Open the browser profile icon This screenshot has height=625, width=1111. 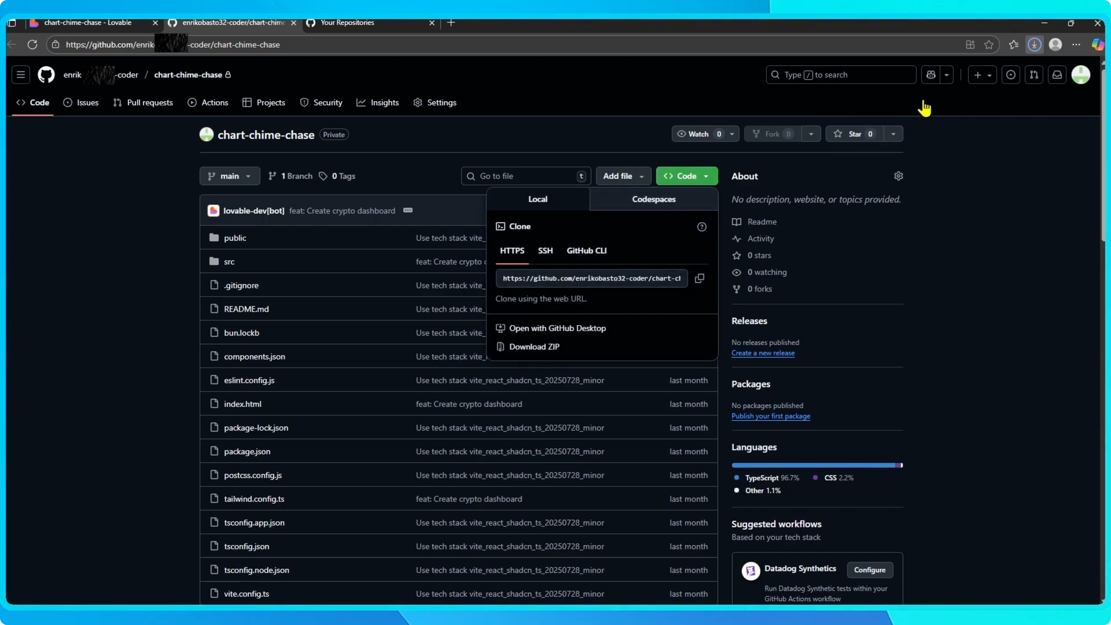click(x=1055, y=44)
